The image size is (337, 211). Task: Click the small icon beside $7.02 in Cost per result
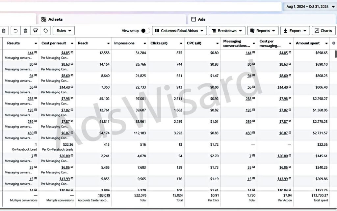click(72, 109)
